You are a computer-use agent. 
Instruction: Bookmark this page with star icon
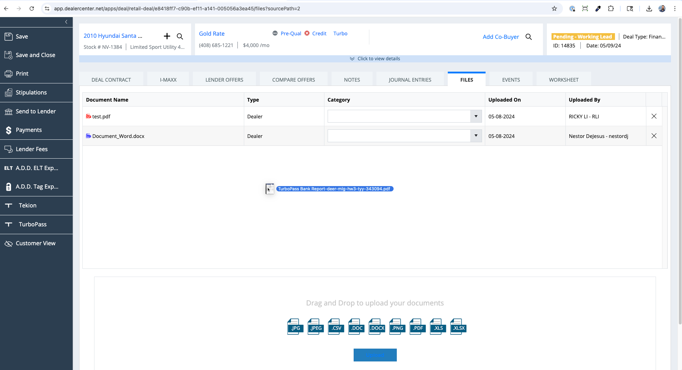click(x=554, y=9)
